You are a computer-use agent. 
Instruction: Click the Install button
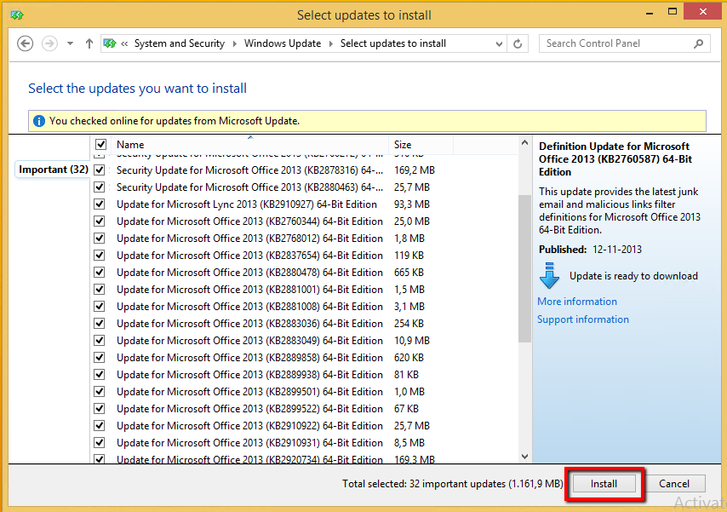604,484
